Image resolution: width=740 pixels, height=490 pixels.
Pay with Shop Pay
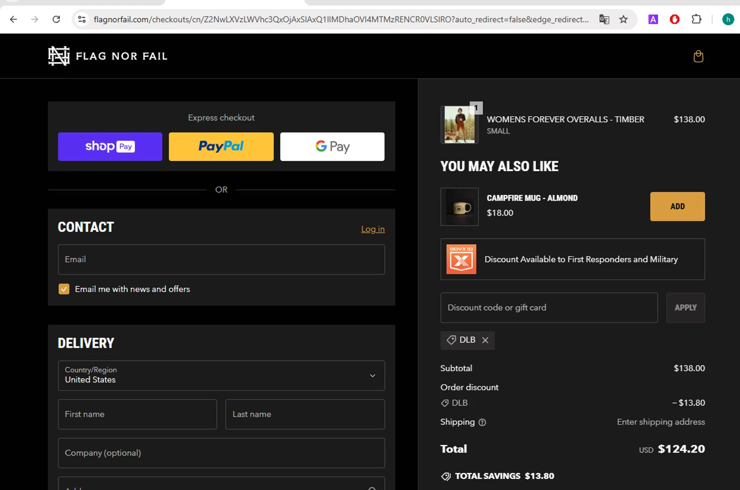110,146
